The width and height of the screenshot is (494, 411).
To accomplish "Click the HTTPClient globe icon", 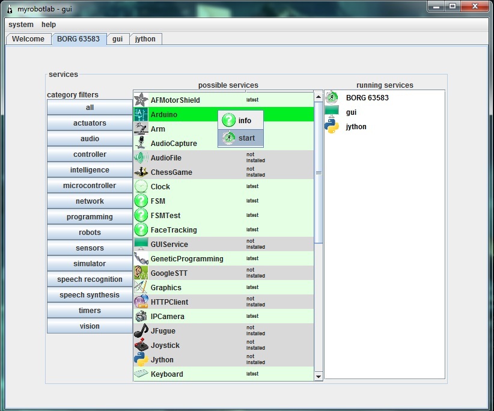I will pyautogui.click(x=141, y=302).
